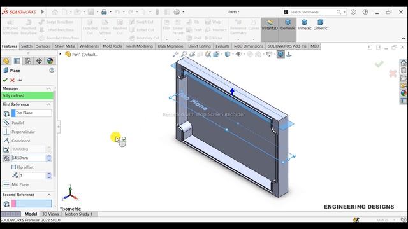The image size is (408, 229).
Task: Click the Weldments tab
Action: click(89, 46)
